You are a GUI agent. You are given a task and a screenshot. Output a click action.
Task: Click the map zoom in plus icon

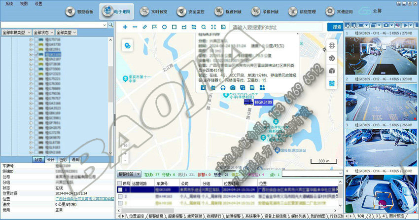[125, 27]
